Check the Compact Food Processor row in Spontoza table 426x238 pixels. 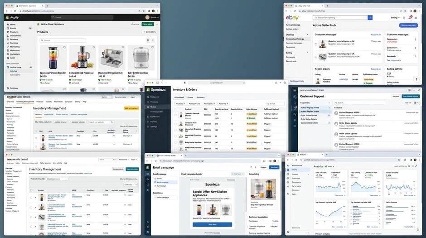click(x=175, y=124)
